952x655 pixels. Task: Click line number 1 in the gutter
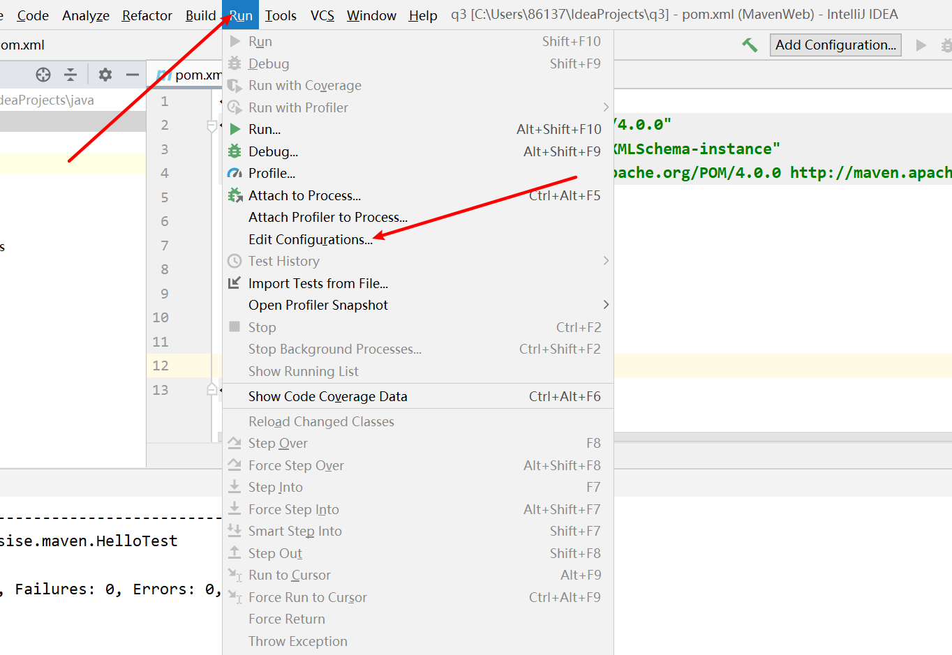165,101
